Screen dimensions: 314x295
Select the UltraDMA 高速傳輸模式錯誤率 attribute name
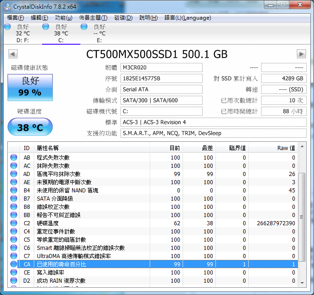click(73, 256)
